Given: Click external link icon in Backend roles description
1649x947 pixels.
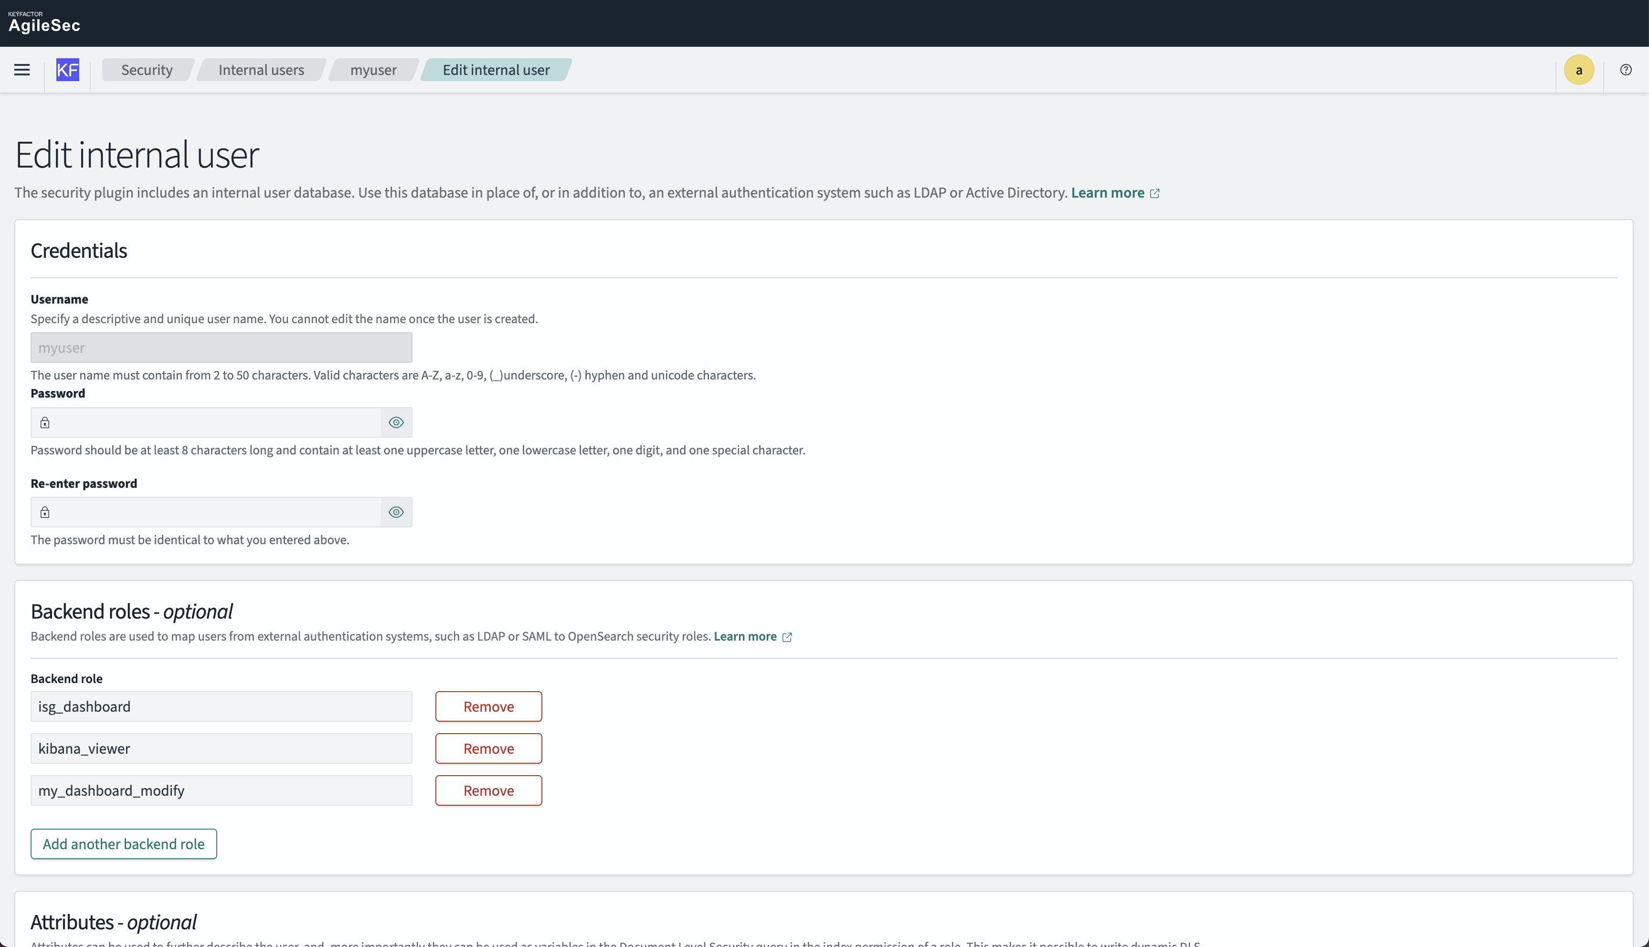Looking at the screenshot, I should tap(787, 637).
